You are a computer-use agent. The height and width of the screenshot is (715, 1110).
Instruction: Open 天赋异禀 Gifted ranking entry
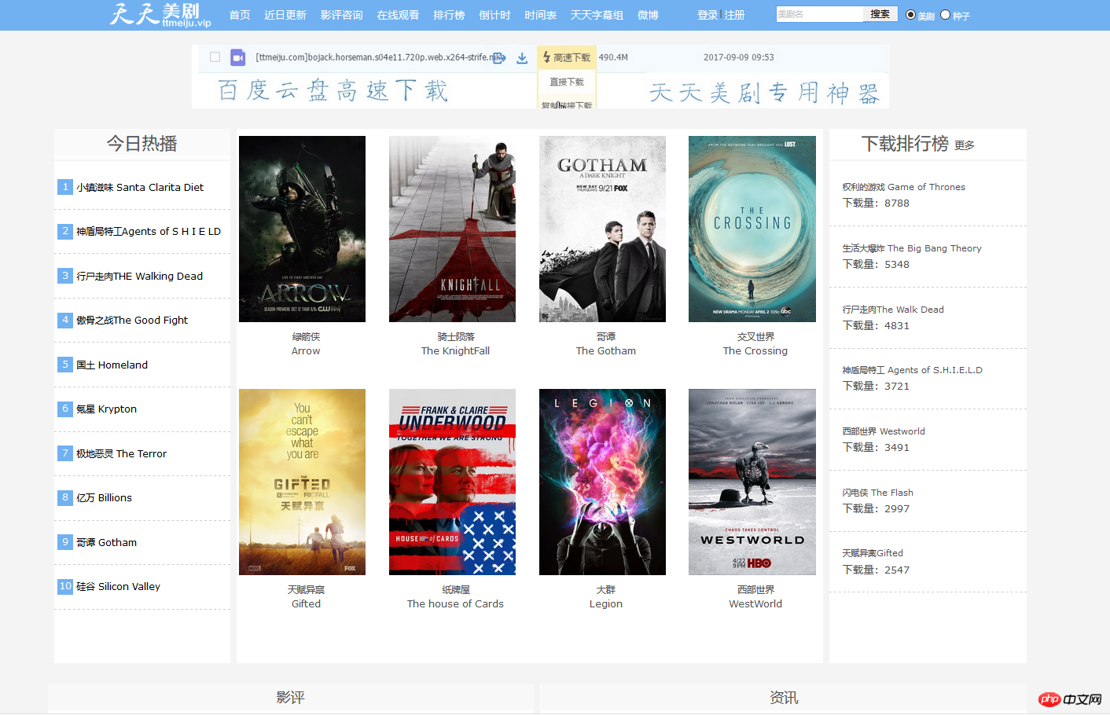(873, 553)
